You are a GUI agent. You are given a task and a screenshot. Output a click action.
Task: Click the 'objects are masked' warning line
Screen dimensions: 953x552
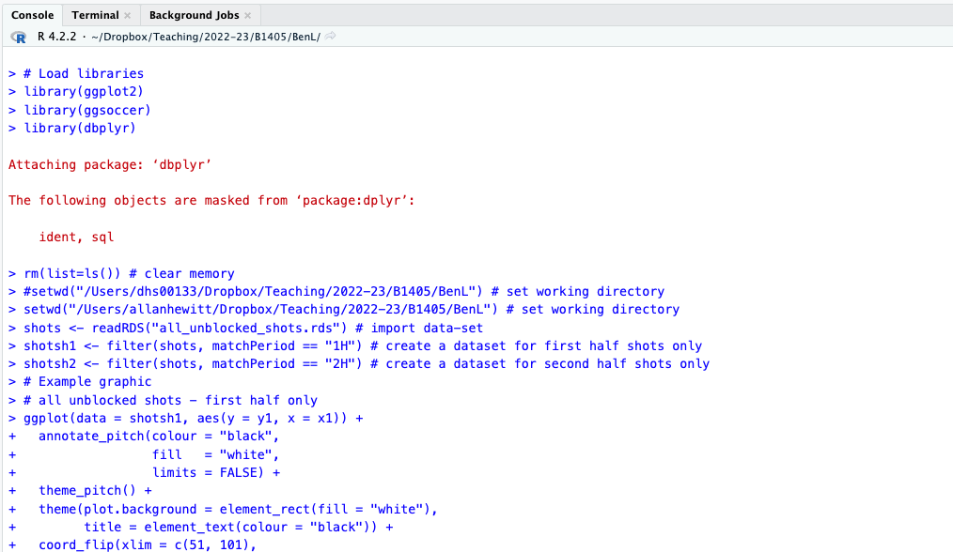pos(211,200)
